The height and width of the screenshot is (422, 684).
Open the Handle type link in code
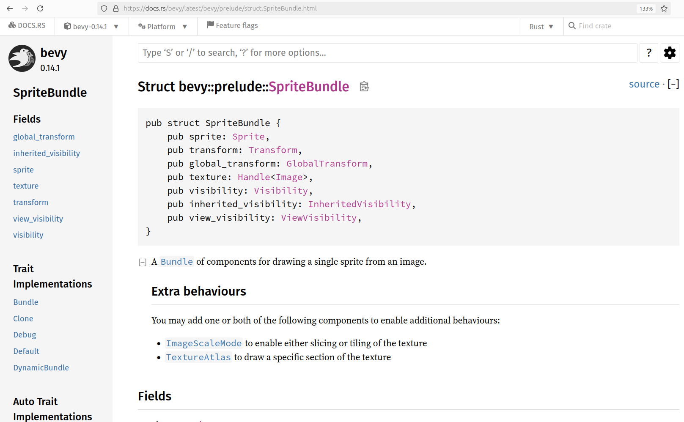254,177
